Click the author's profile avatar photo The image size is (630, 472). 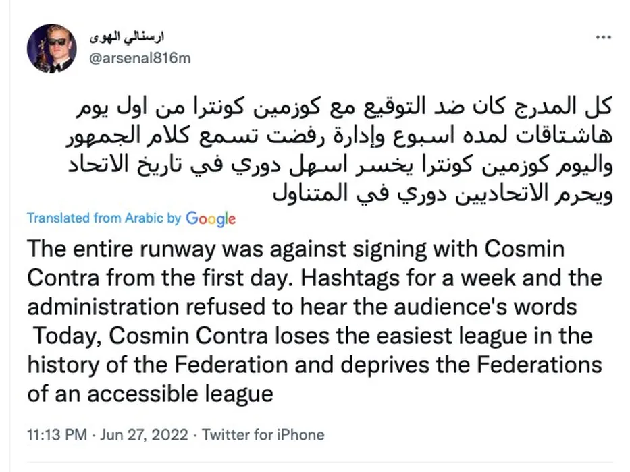[x=51, y=49]
